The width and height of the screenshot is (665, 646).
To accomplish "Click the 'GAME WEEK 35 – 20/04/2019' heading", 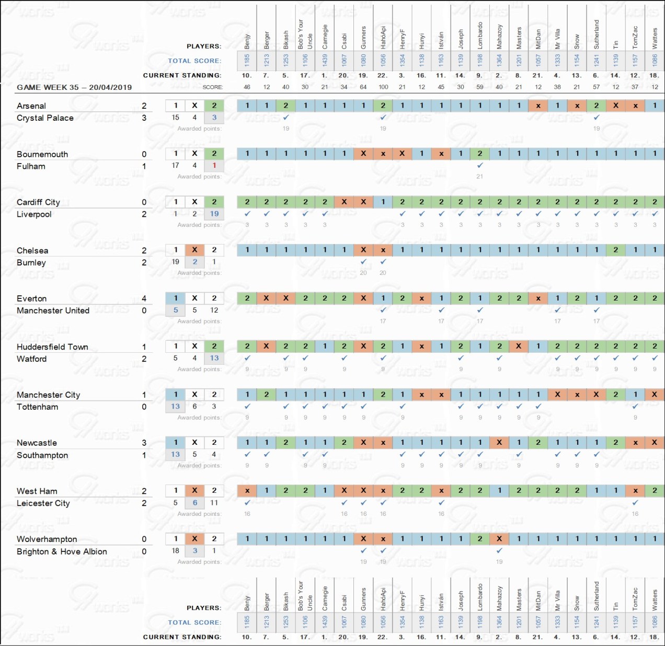I will [x=74, y=87].
